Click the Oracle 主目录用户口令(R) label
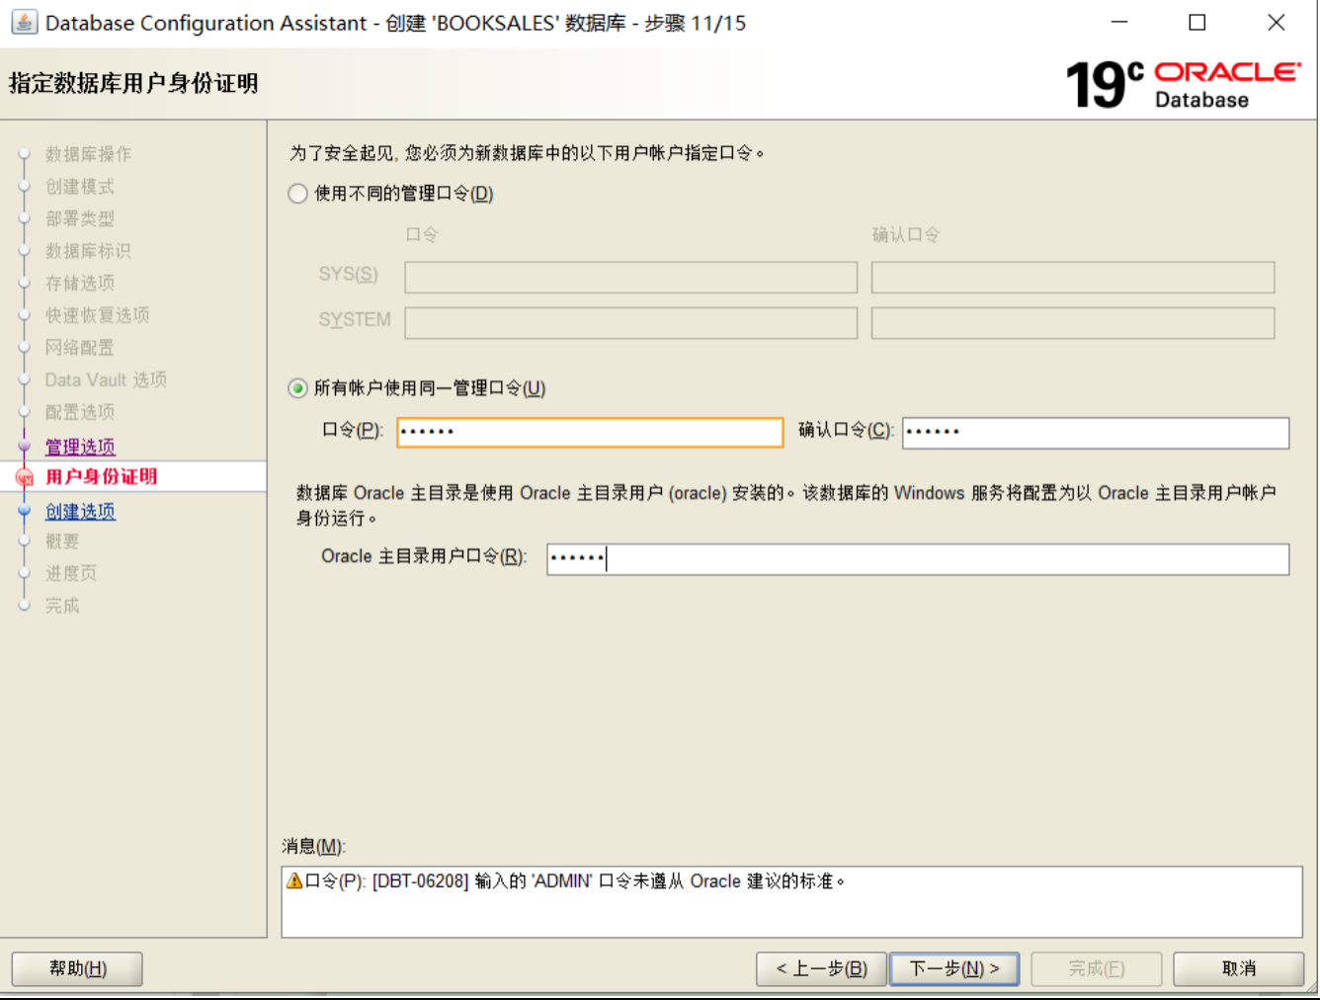This screenshot has width=1320, height=1000. 424,556
